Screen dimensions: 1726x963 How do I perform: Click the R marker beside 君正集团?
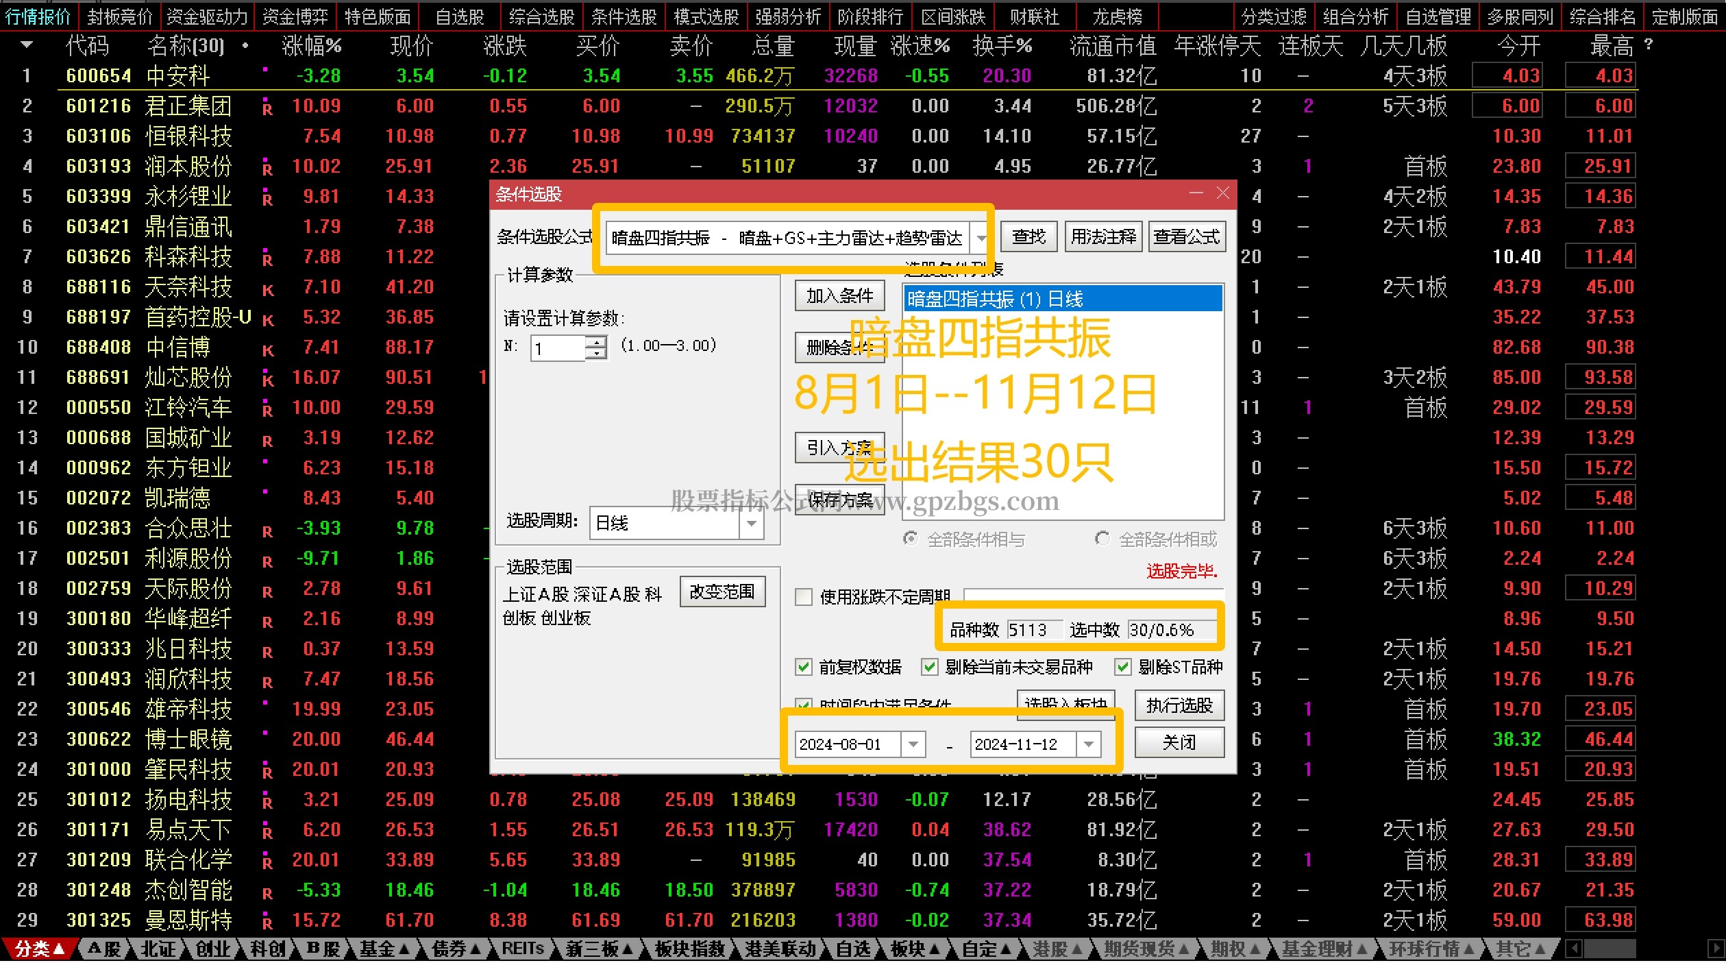[x=267, y=108]
